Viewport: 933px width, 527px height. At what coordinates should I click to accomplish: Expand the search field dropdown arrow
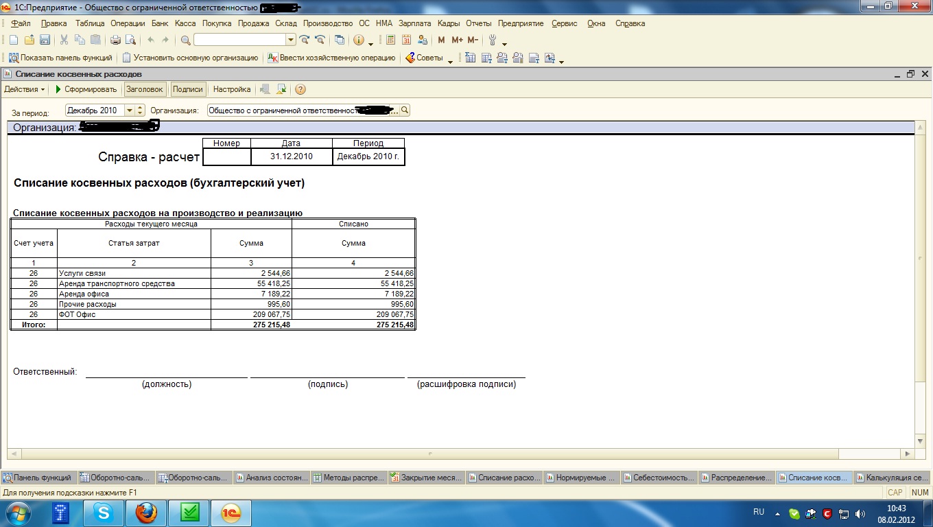(x=290, y=40)
